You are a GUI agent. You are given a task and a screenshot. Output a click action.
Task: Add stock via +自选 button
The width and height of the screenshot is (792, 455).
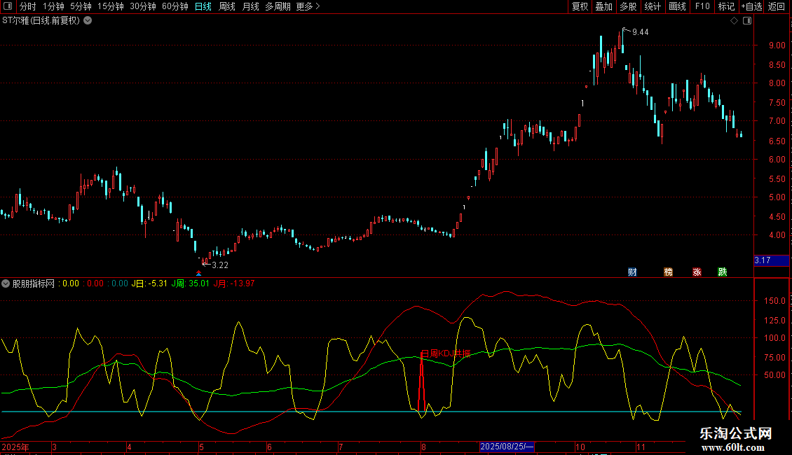(751, 6)
